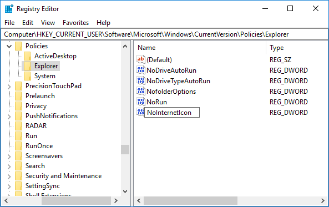
Task: Expand the SettingSync tree node
Action: point(9,186)
